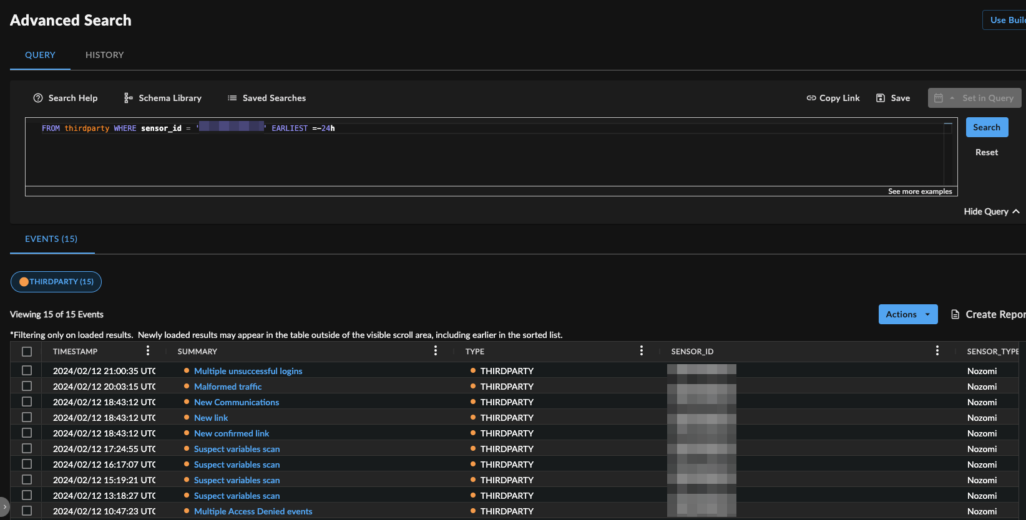Save the current search

[893, 98]
